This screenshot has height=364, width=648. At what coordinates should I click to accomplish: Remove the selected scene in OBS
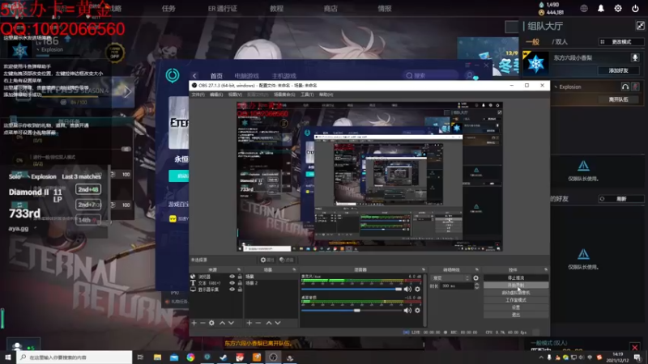click(x=258, y=323)
